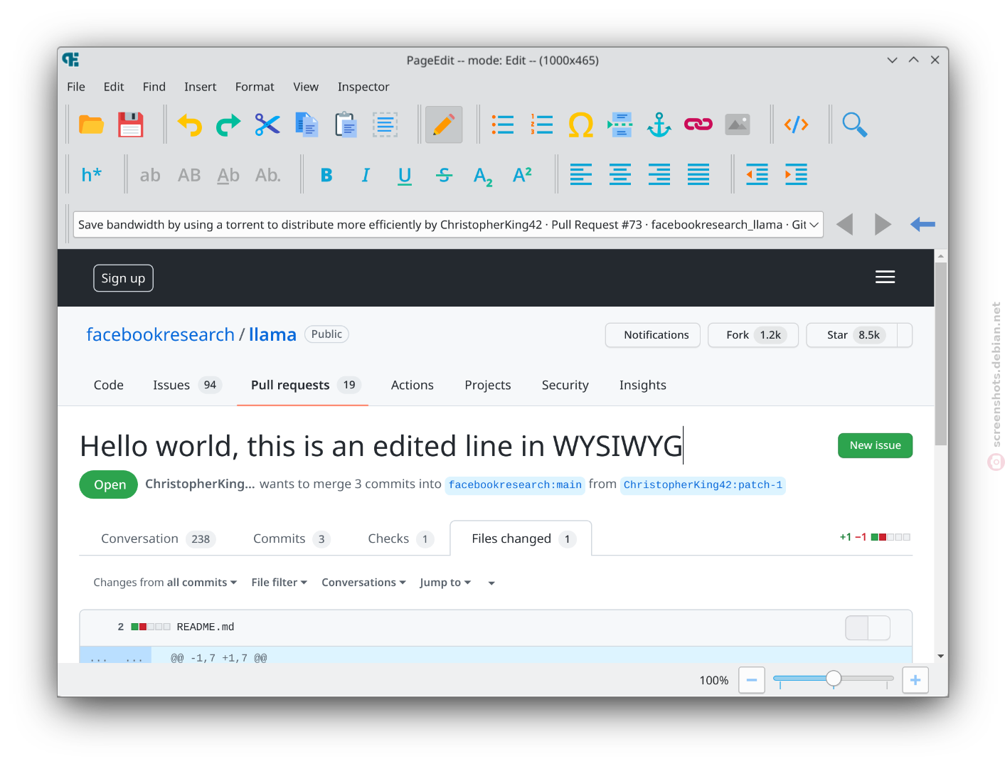Open the facebookresearch owner link

point(160,334)
